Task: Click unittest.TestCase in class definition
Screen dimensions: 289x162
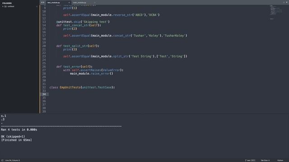Action: click(x=97, y=87)
